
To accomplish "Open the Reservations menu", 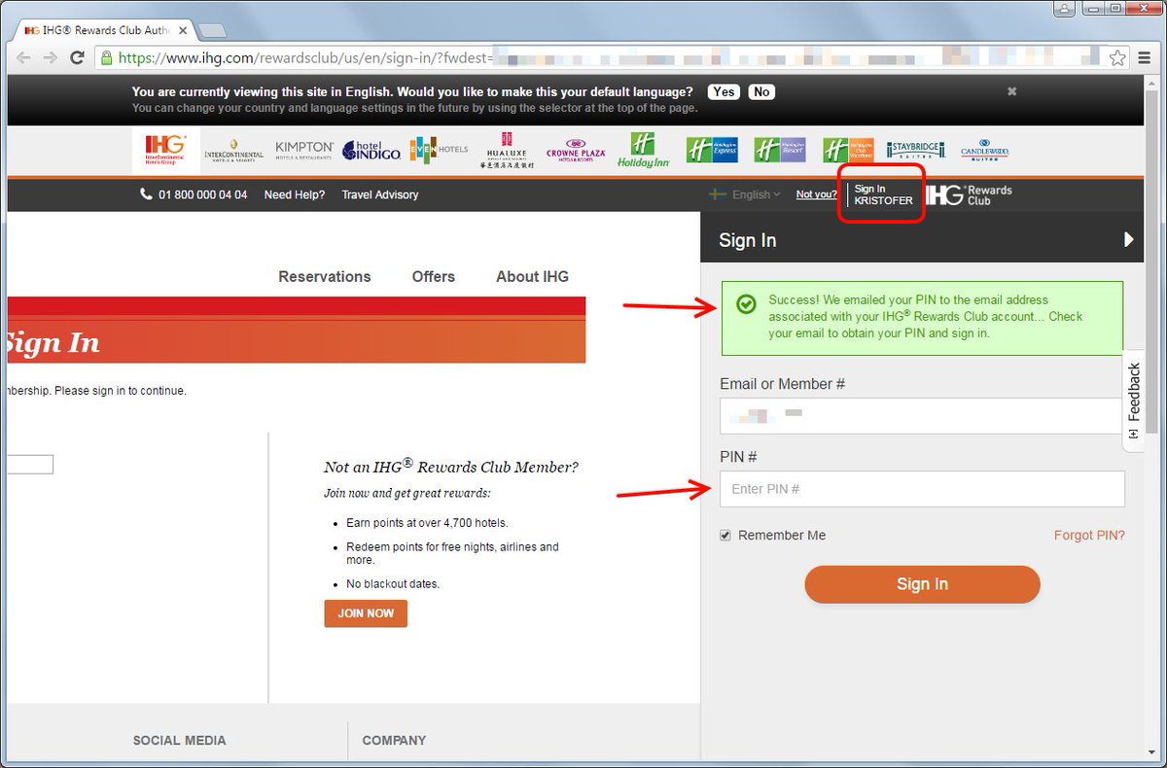I will [325, 277].
